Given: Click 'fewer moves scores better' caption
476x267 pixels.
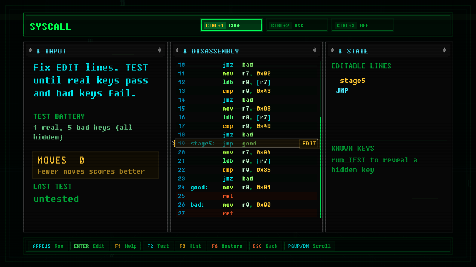Looking at the screenshot, I should 91,171.
